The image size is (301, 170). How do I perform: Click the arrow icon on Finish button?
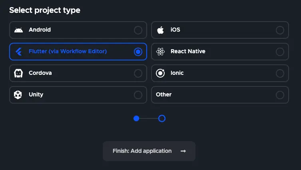pyautogui.click(x=183, y=151)
